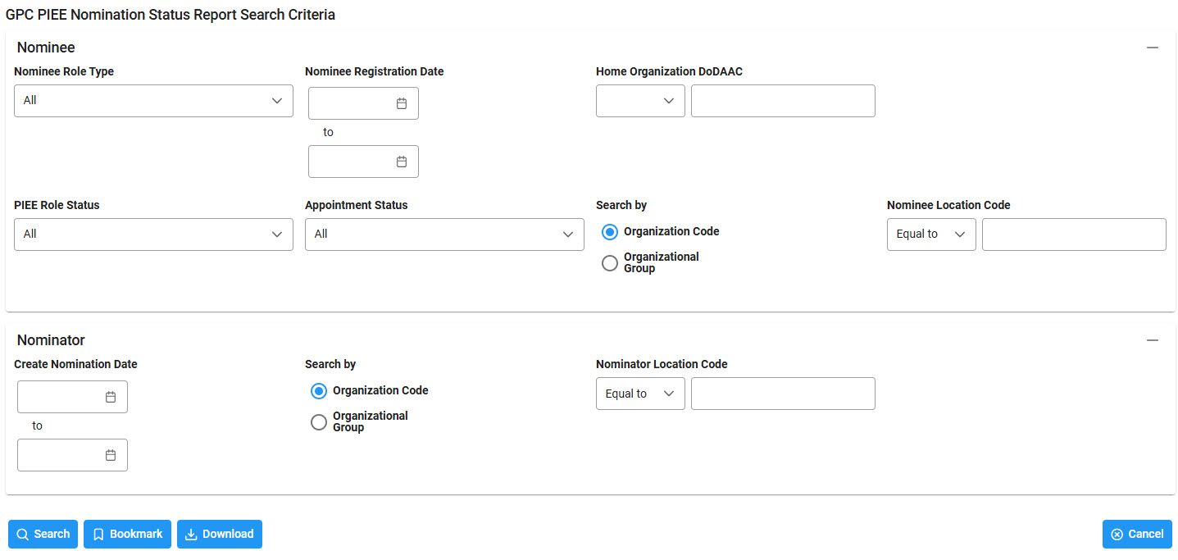Select Organization Code under Nominator Search by
This screenshot has height=560, width=1178.
(318, 390)
